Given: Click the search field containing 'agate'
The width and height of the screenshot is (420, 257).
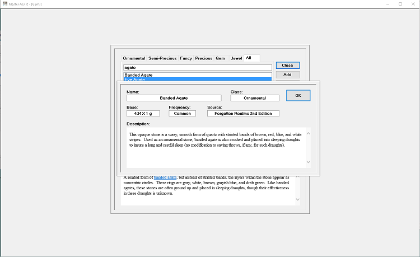Looking at the screenshot, I should click(198, 67).
